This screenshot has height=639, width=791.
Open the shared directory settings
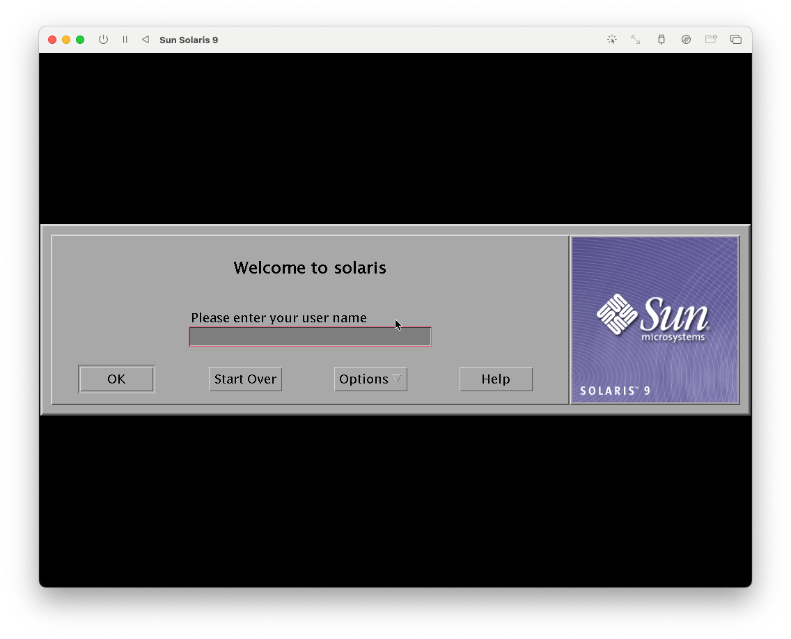[x=711, y=40]
